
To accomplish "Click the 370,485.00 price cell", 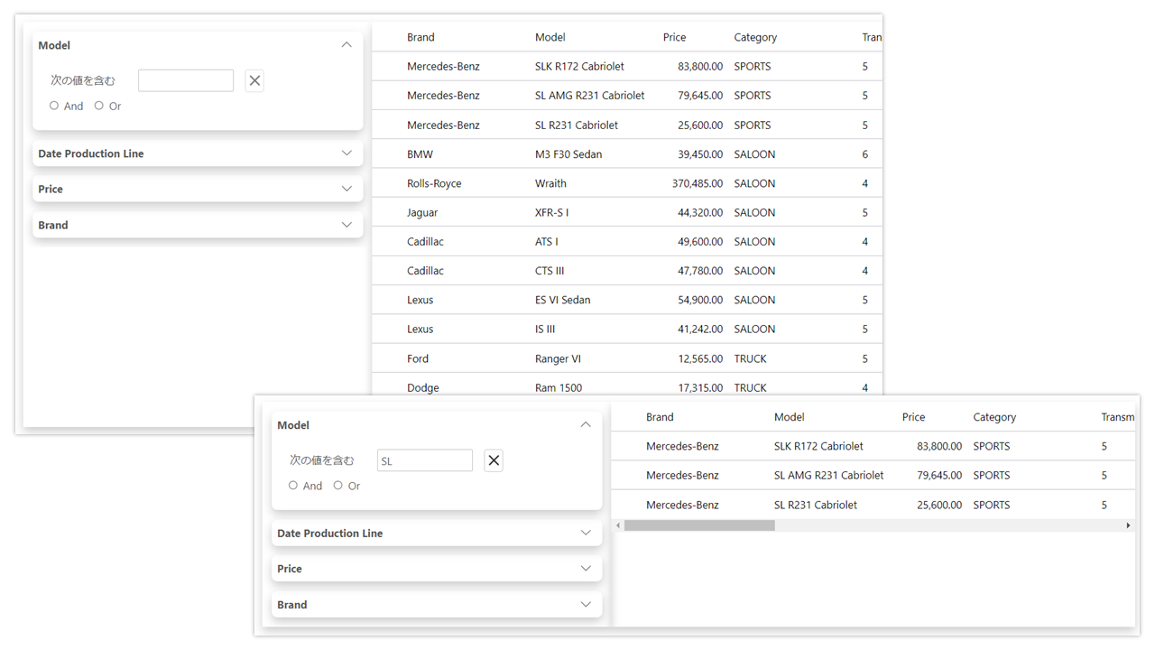I will (x=698, y=183).
